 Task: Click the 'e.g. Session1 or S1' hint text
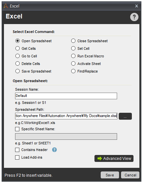31,103
